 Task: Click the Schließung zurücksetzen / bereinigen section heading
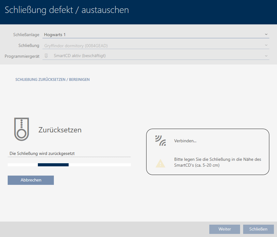click(52, 80)
